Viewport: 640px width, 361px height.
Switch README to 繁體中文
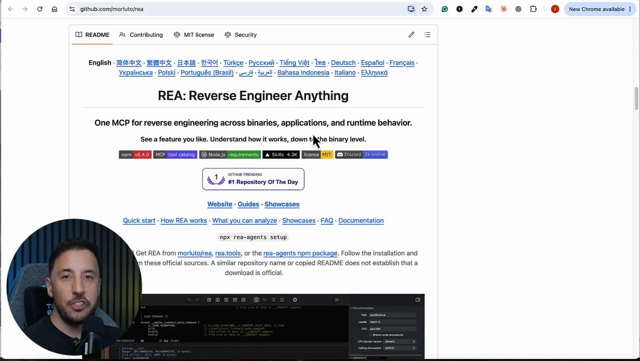tap(159, 63)
